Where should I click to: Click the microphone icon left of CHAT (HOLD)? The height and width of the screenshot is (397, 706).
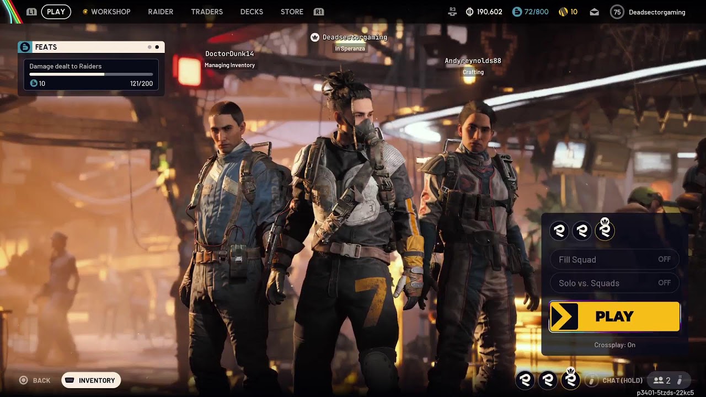coord(591,380)
